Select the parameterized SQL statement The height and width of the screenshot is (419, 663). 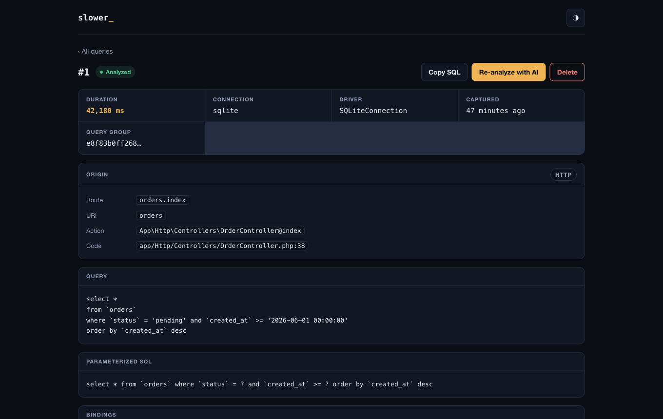(x=259, y=384)
